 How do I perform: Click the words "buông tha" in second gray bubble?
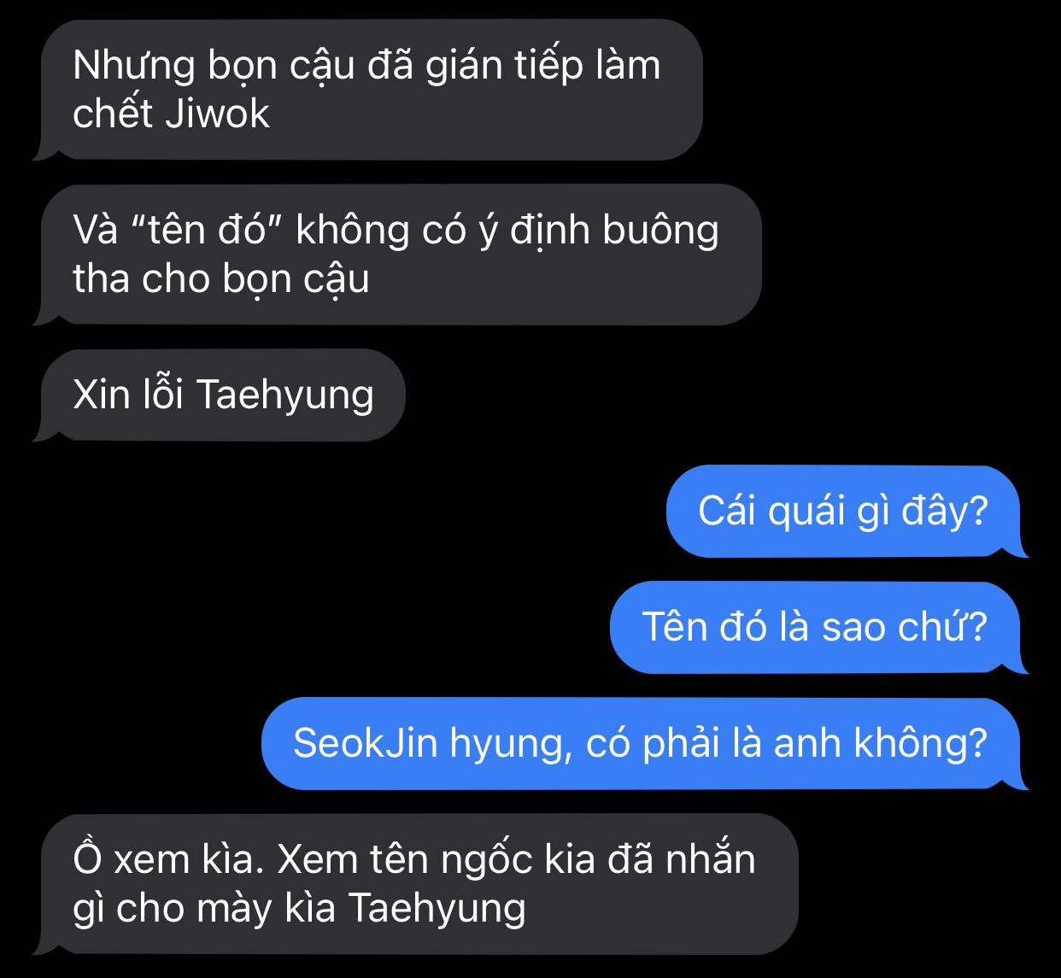click(660, 230)
